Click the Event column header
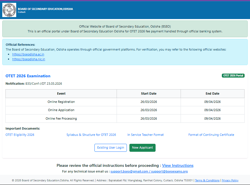The height and width of the screenshot is (185, 250). point(61,93)
